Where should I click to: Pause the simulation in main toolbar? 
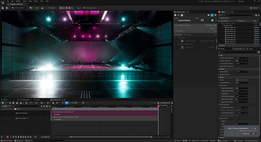61,8
